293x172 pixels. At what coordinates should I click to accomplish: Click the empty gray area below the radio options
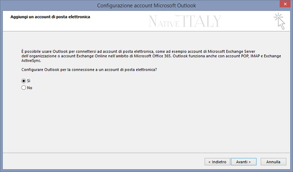pos(146,121)
